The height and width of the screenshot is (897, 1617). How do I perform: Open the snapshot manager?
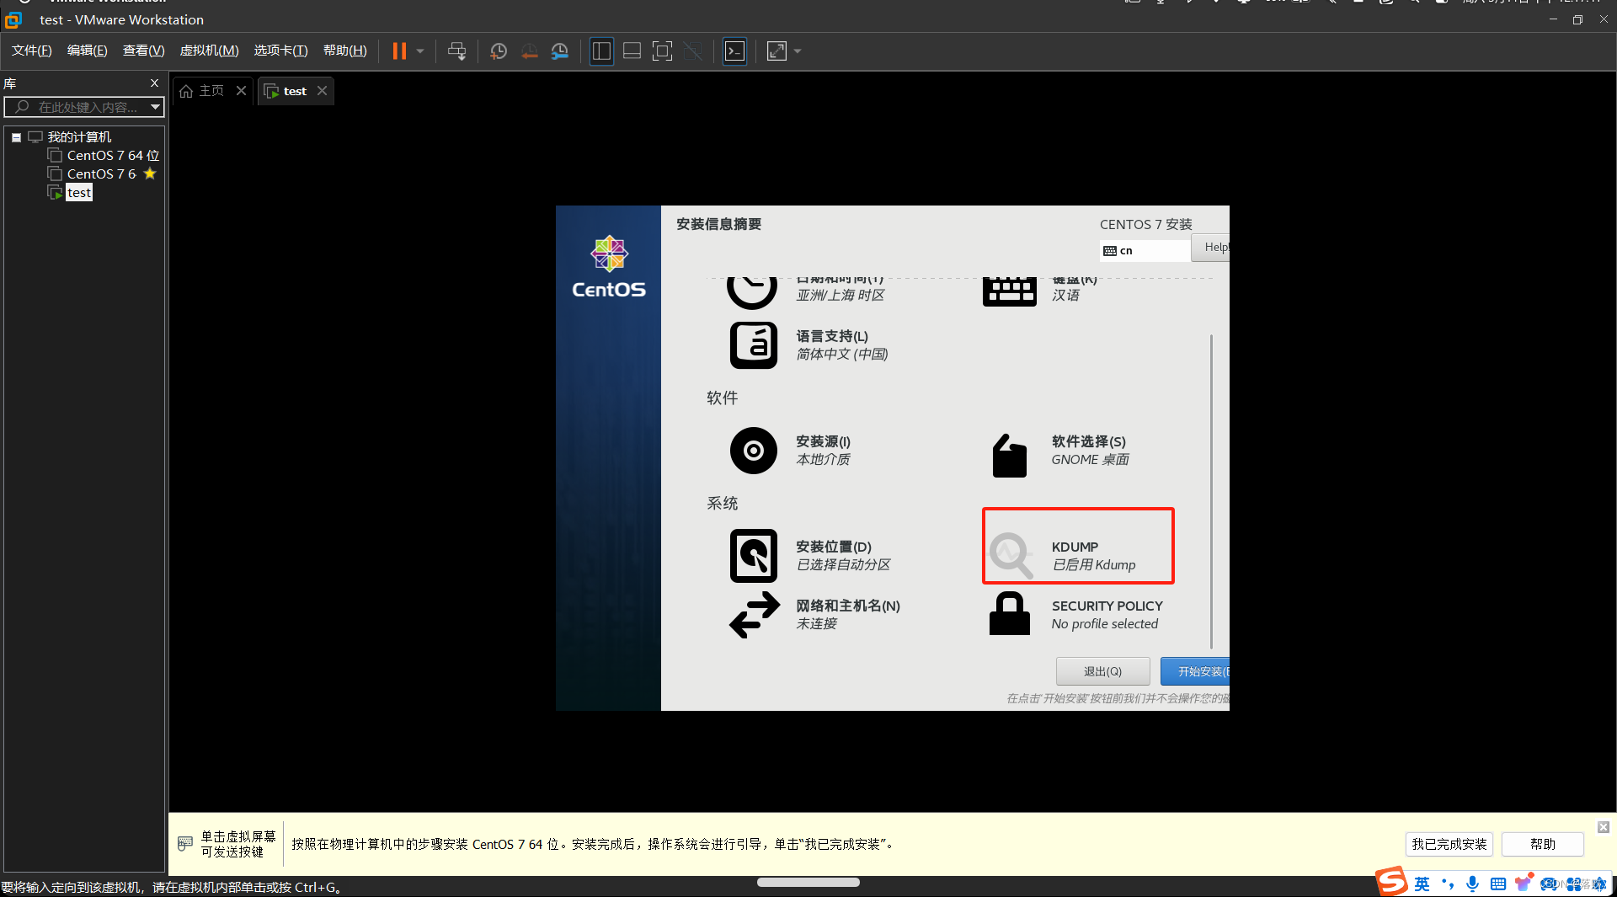[560, 51]
